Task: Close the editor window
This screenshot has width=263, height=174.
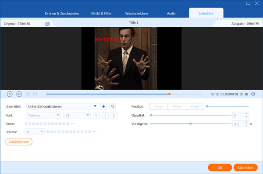Action: click(x=256, y=3)
